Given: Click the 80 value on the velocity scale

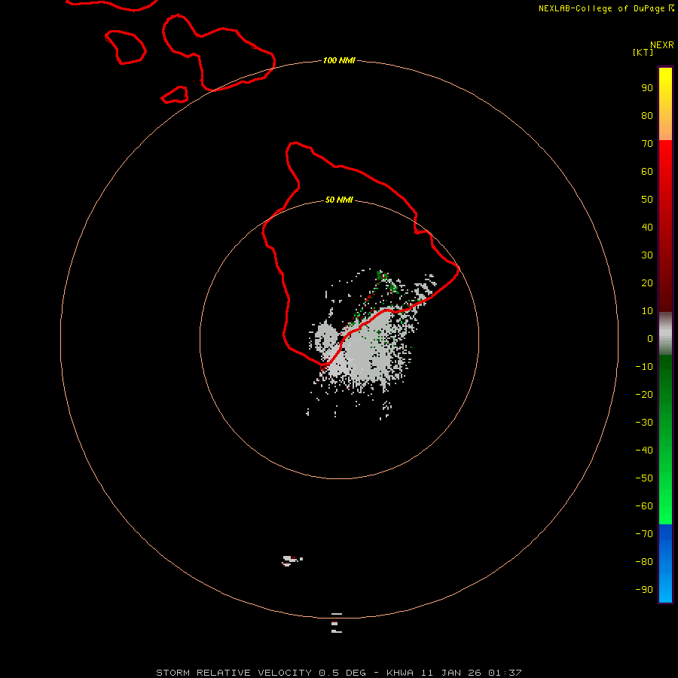Looking at the screenshot, I should [647, 116].
